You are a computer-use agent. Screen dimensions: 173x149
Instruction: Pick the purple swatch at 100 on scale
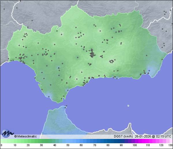pos(134,141)
